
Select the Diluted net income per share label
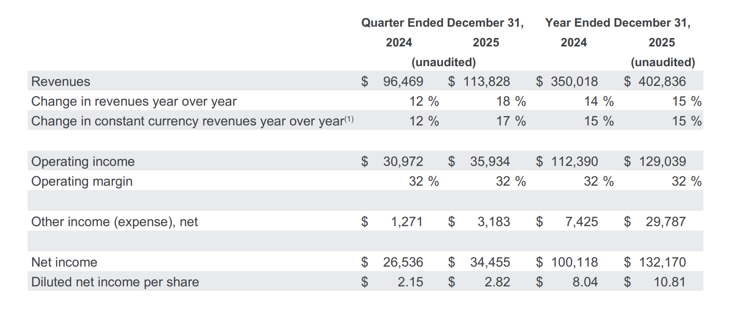pos(115,282)
